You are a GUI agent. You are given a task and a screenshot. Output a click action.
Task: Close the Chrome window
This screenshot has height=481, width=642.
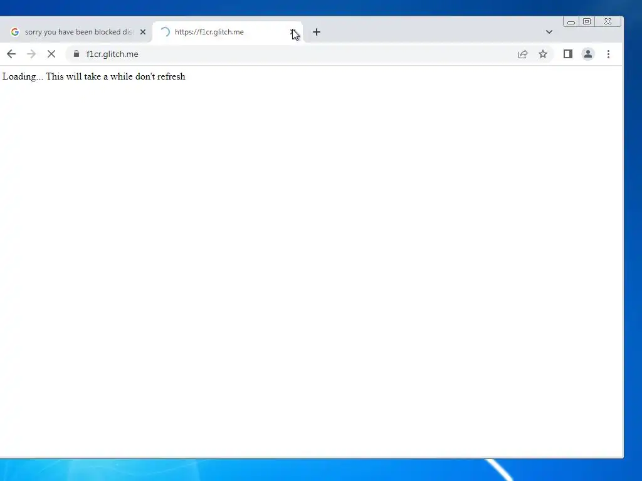[608, 22]
